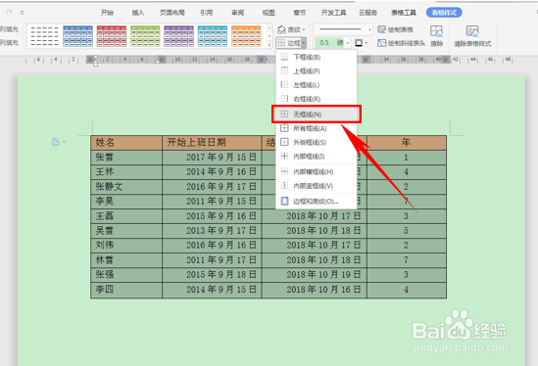Viewport: 538px width, 366px height.
Task: Open the 引用 tab
Action: 207,13
